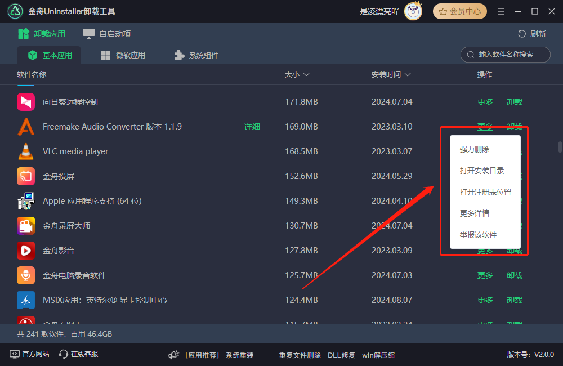Choose 打开注册表位置 in the context menu
The width and height of the screenshot is (563, 366).
click(485, 191)
